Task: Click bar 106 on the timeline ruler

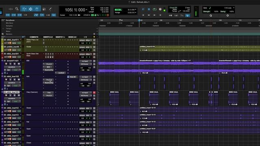Action: (x=161, y=20)
